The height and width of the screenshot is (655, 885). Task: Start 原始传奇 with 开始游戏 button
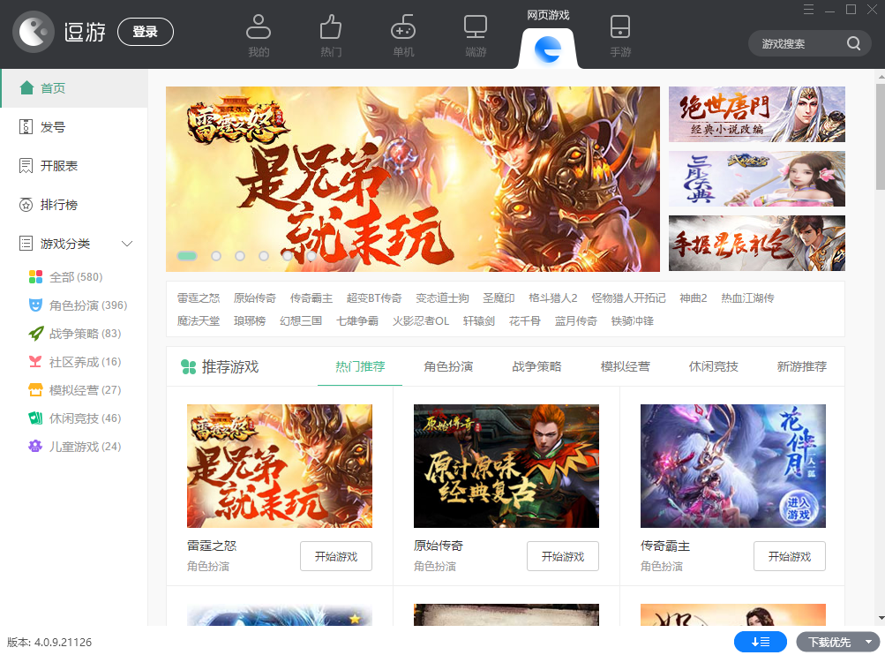click(562, 556)
